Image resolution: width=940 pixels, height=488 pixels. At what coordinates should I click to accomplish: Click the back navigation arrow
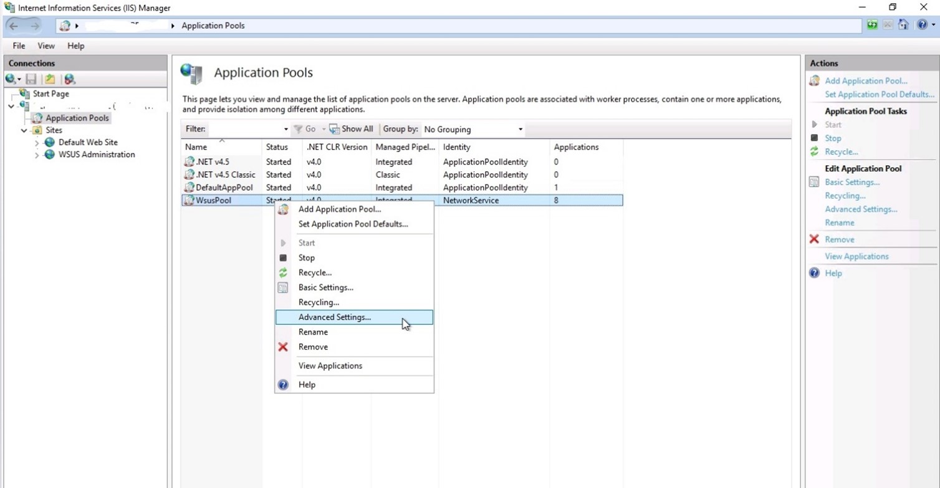tap(14, 26)
